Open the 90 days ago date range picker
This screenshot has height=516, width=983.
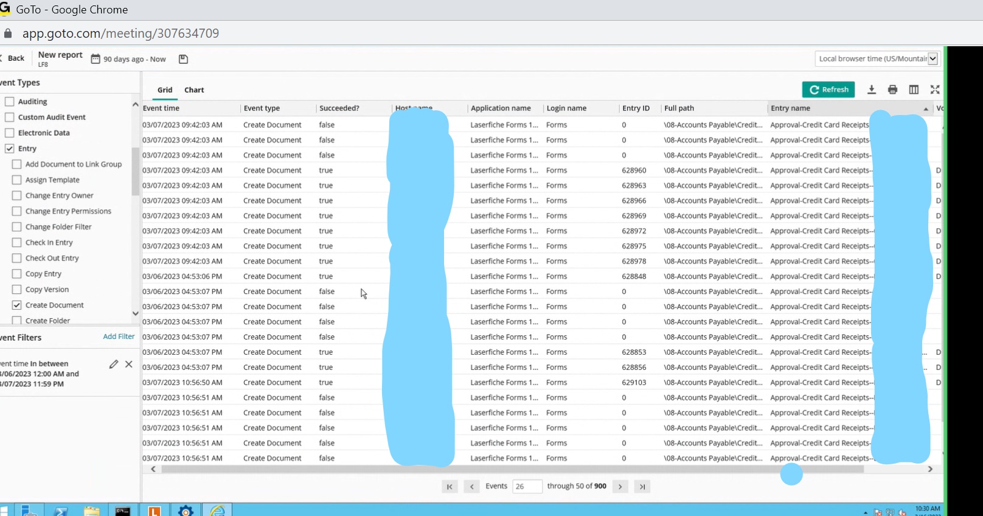(128, 59)
